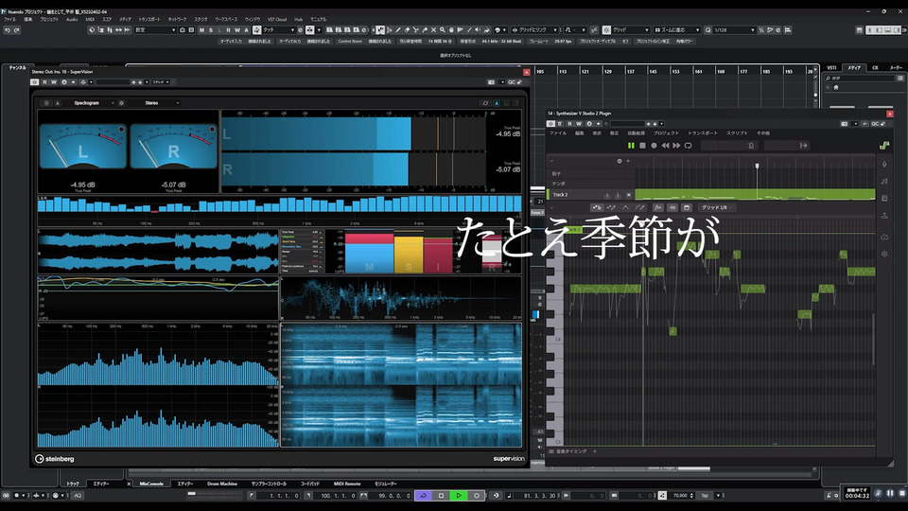Switch to the VSTi tab in right zone
The image size is (908, 511).
click(x=831, y=68)
